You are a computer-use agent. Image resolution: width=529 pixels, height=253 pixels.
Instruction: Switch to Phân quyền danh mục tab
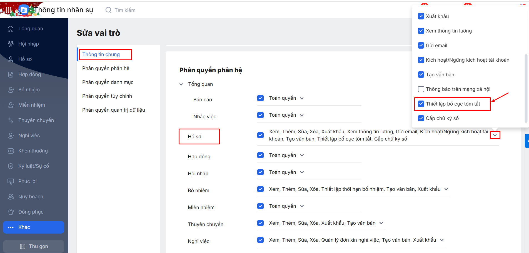[x=108, y=82]
